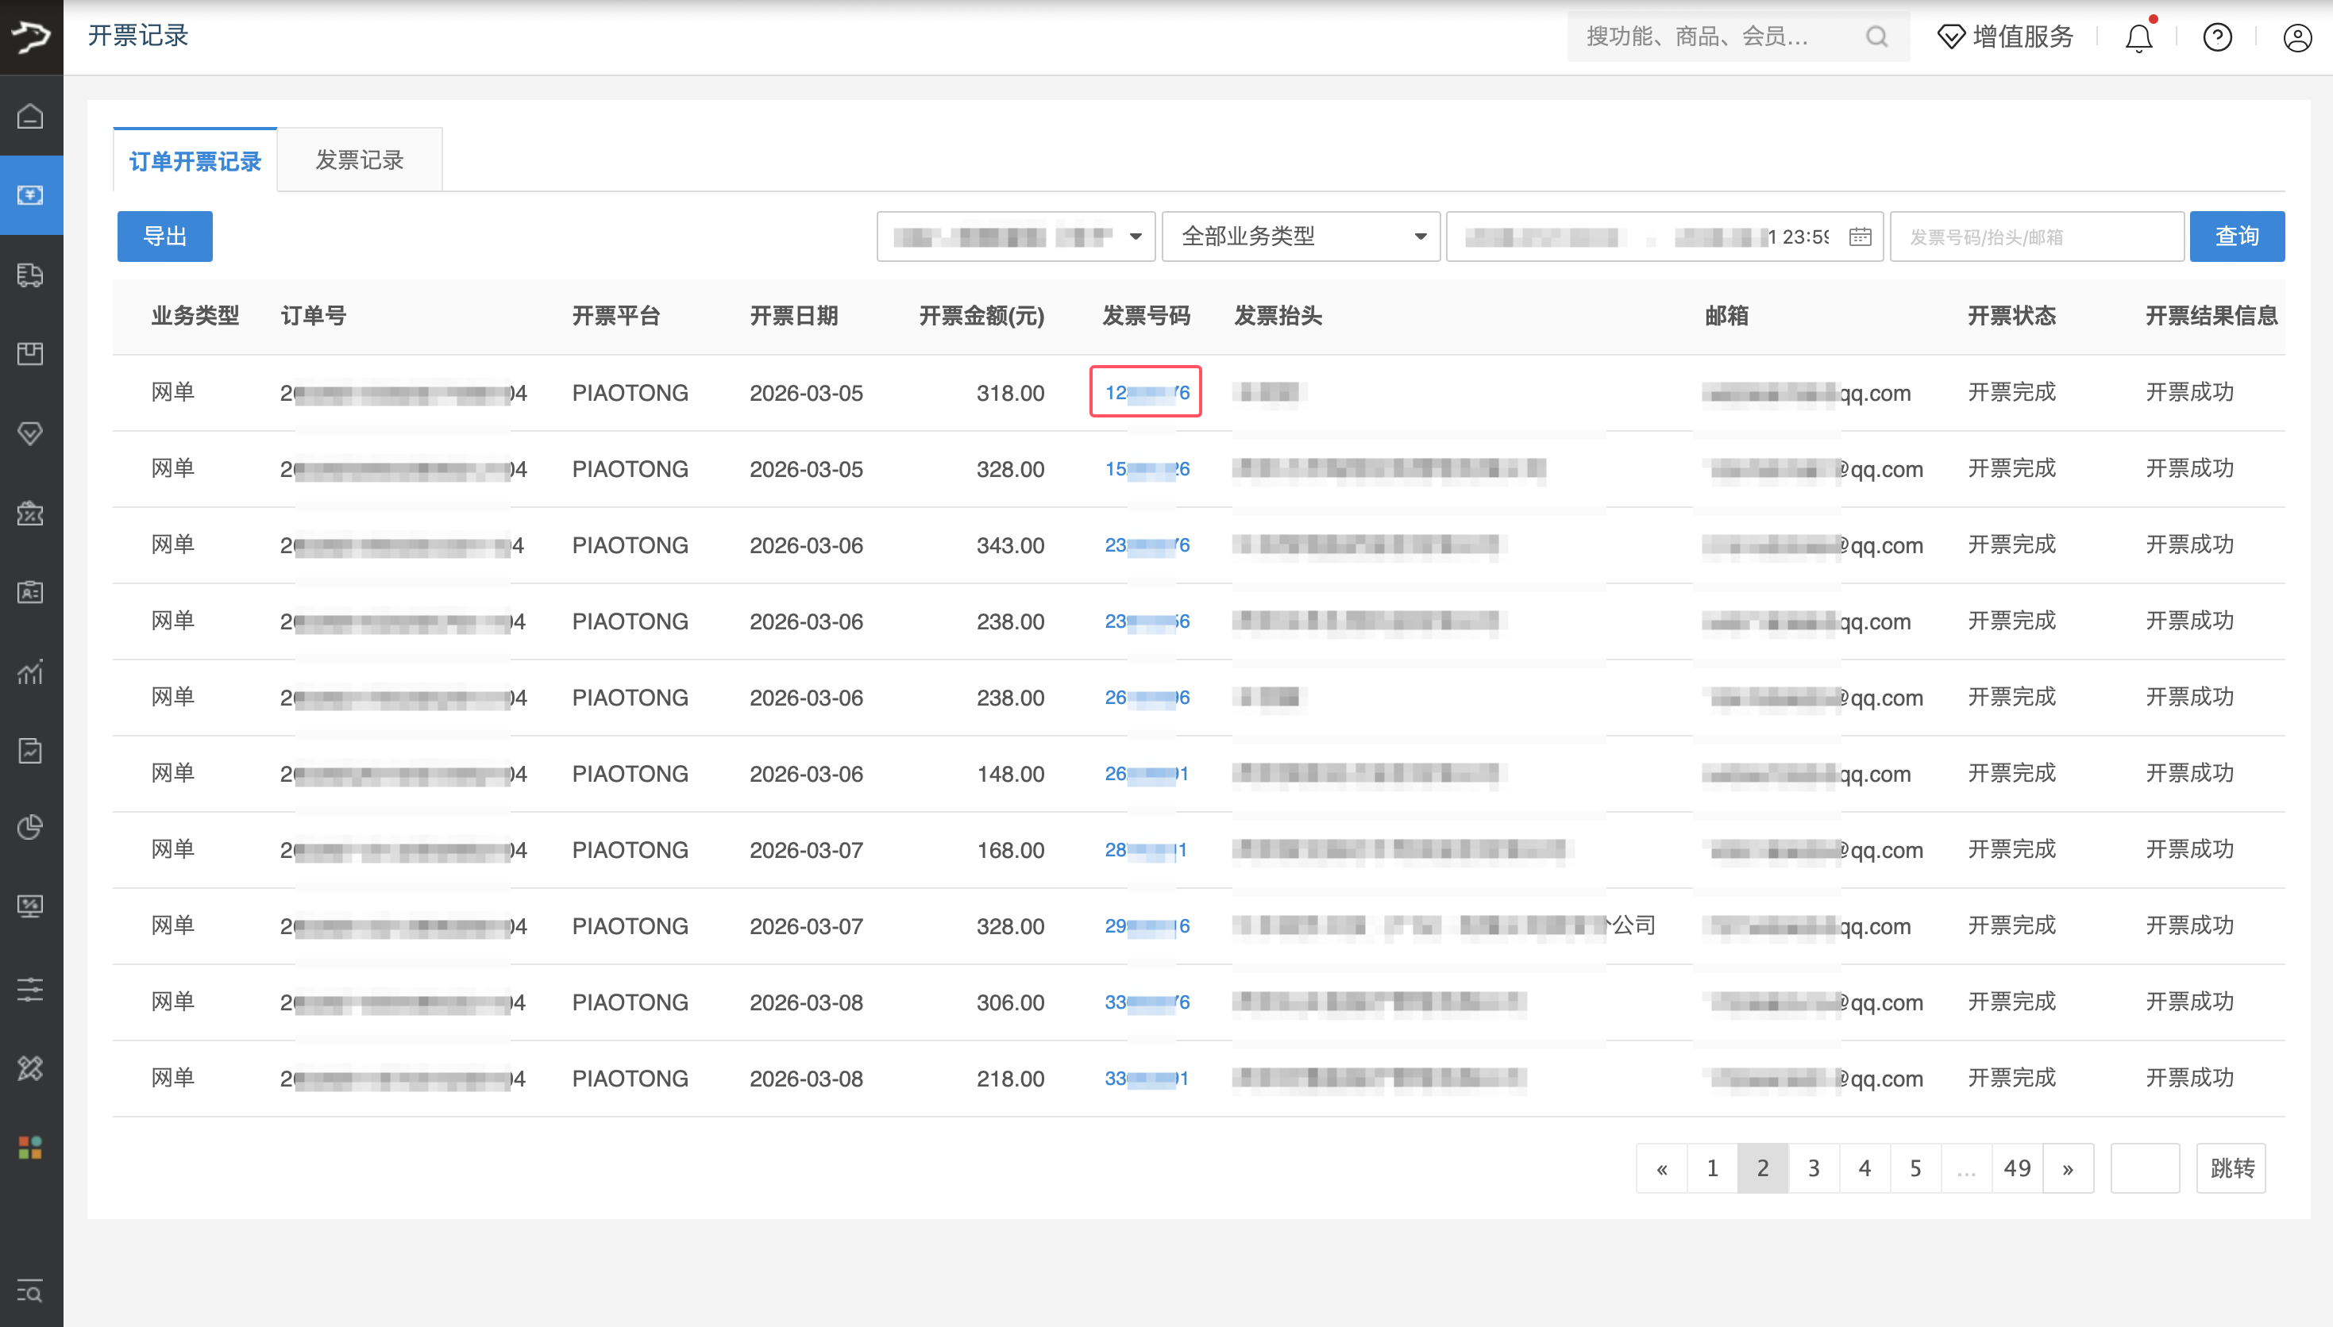Open the calendar icon in date range field
Image resolution: width=2333 pixels, height=1327 pixels.
(x=1860, y=237)
